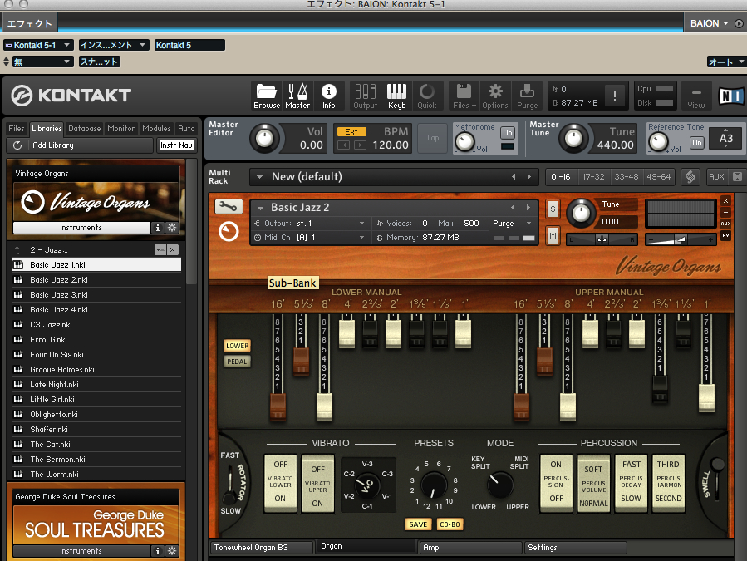
Task: Click the wrench edit-instrument icon
Action: 229,206
